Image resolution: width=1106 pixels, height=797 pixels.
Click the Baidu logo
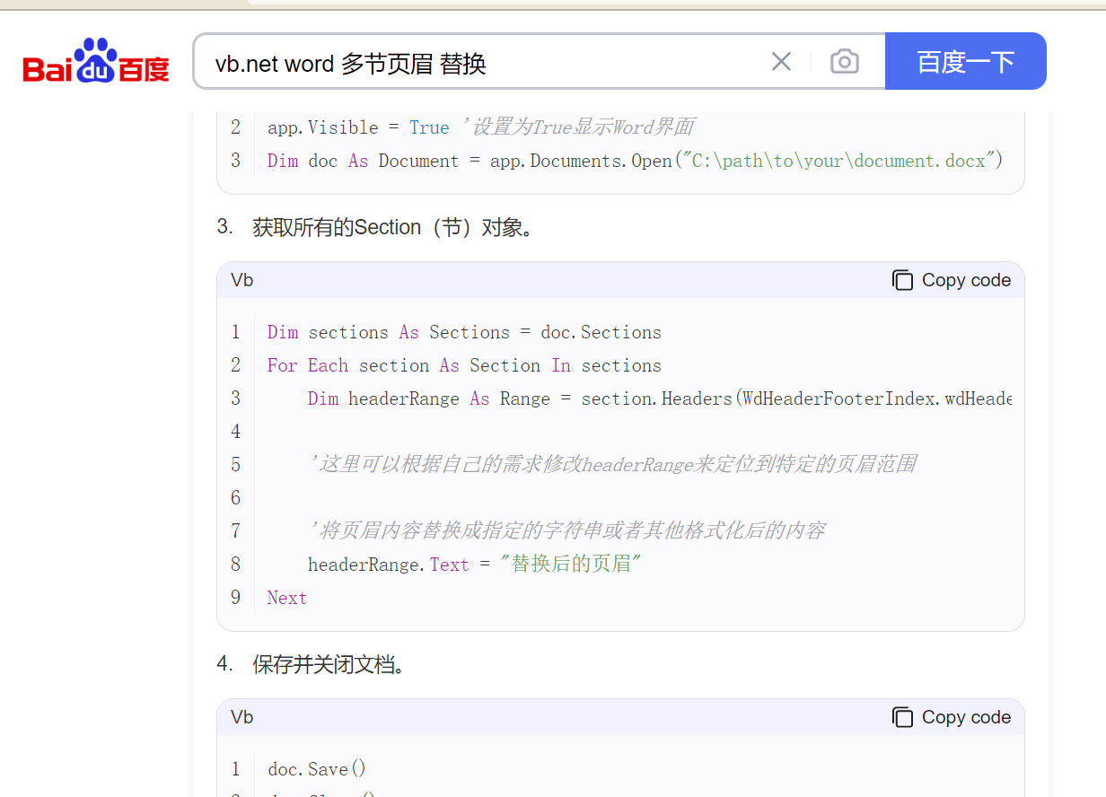tap(96, 62)
